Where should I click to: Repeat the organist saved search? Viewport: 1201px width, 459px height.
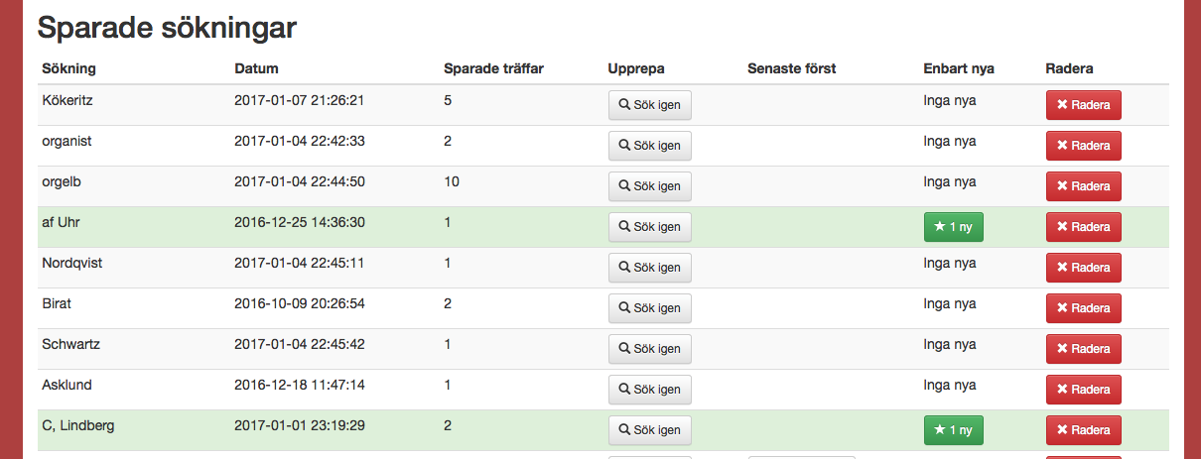coord(649,146)
